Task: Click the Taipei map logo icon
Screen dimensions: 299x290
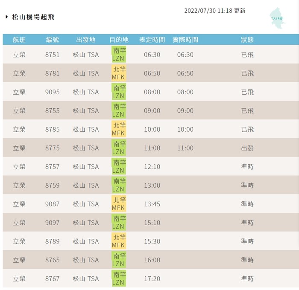Action: click(277, 18)
